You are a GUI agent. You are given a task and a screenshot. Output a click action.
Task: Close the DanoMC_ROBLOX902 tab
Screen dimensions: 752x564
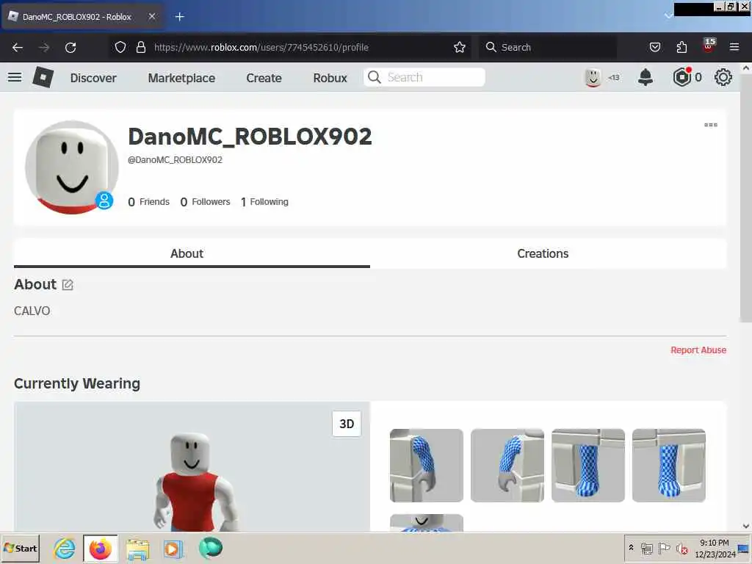[x=152, y=16]
